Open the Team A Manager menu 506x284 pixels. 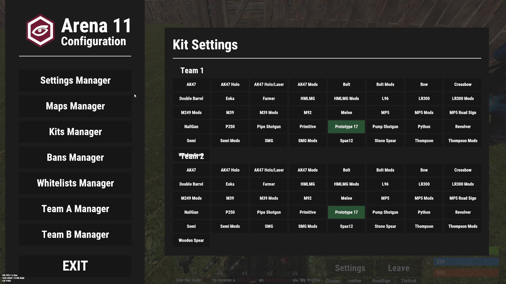tap(75, 209)
